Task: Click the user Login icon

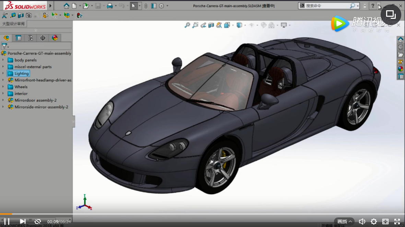Action: click(365, 6)
